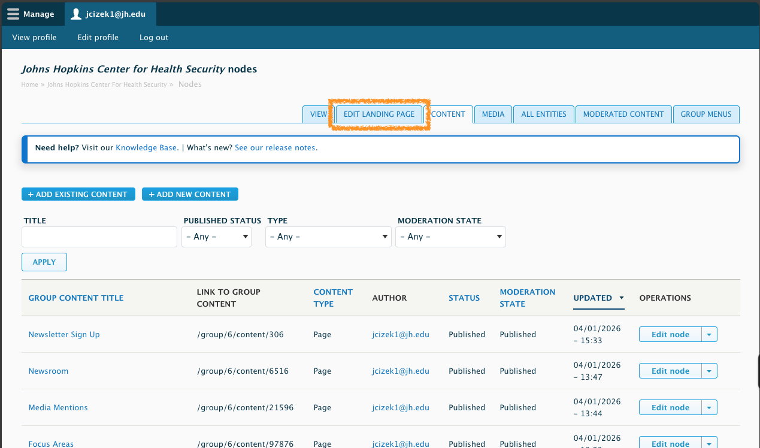Click author link in Newsroom row
This screenshot has width=760, height=448.
(x=401, y=371)
